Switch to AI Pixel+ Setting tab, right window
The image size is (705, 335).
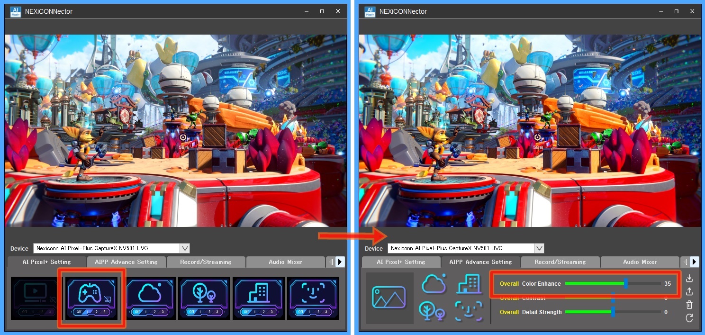401,262
